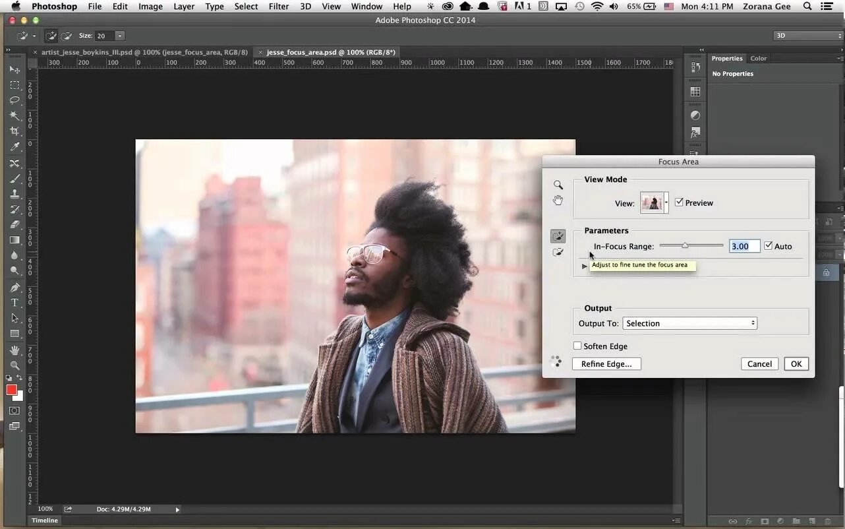Click the white background color swatch
This screenshot has height=529, width=845.
coord(20,396)
